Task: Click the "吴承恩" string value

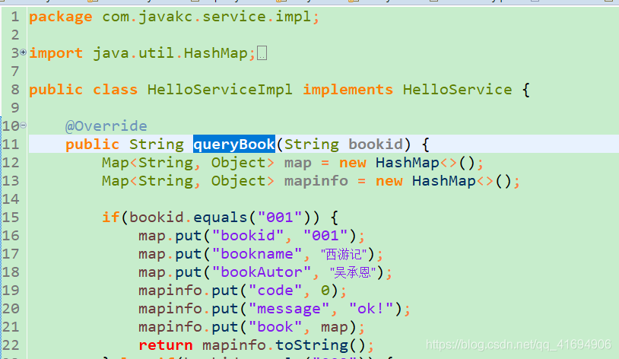Action: [353, 272]
